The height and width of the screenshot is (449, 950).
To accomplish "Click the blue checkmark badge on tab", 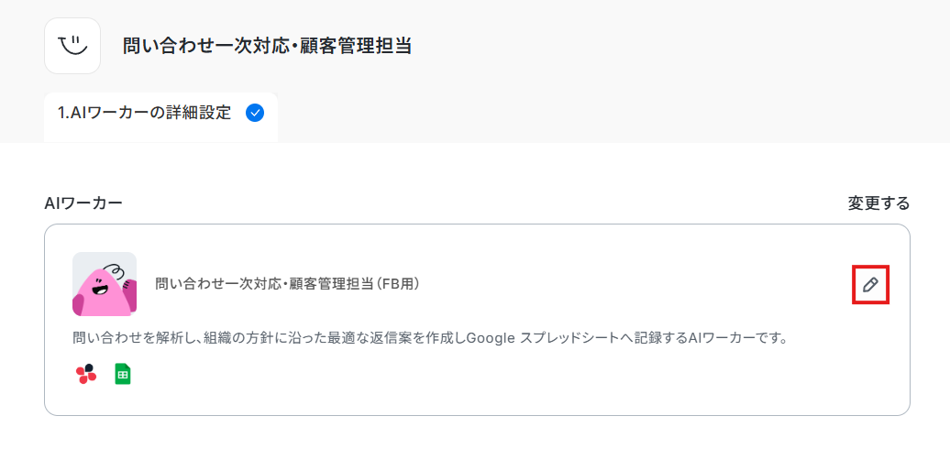I will click(x=255, y=113).
